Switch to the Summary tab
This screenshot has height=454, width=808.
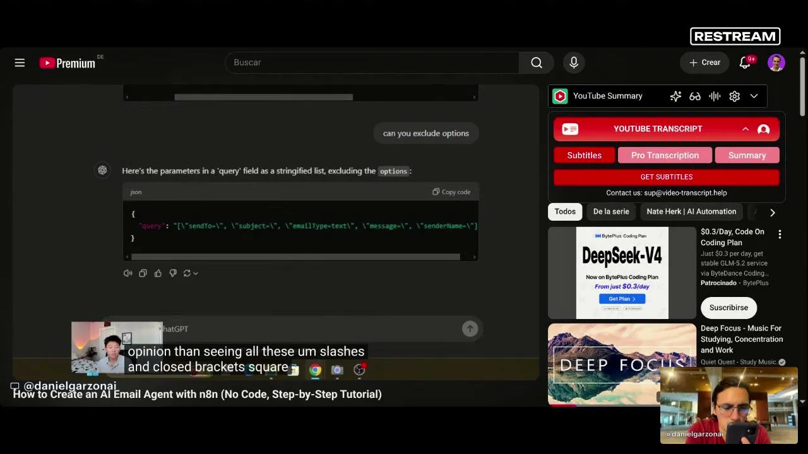coord(747,155)
